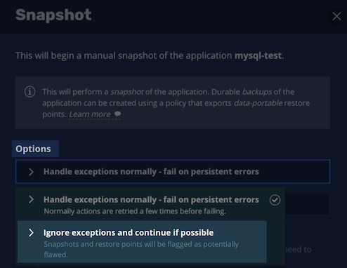Click the potentially flawed snapshots description
This screenshot has width=347, height=268.
[x=141, y=249]
